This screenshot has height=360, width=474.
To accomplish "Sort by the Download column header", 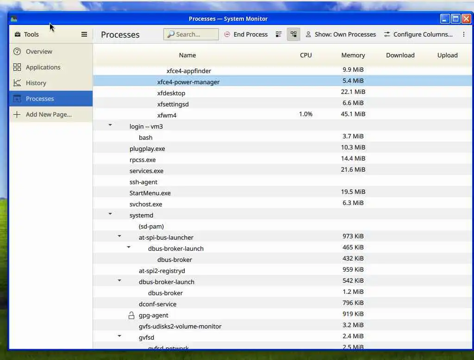I will coord(400,56).
